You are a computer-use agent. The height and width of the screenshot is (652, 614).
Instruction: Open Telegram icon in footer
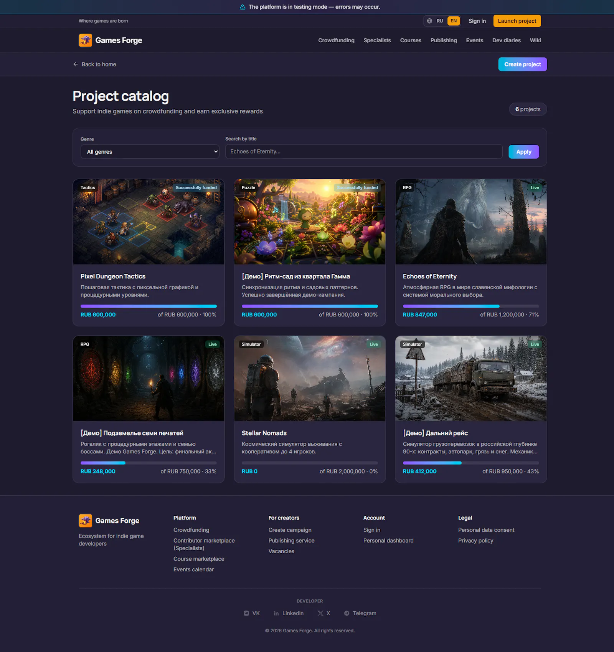(347, 613)
